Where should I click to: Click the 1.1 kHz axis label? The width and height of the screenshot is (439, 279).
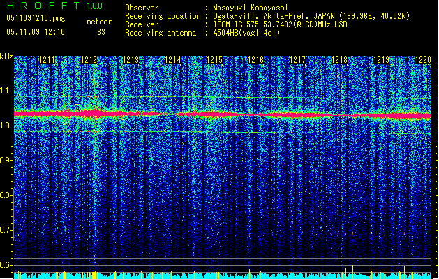6,91
